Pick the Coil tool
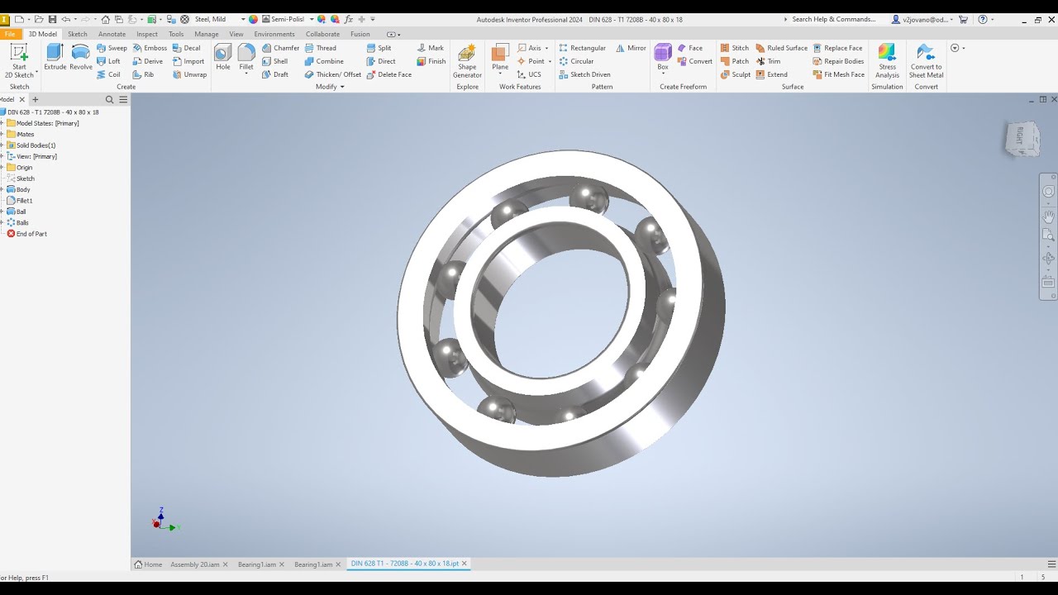This screenshot has width=1058, height=595. click(108, 74)
